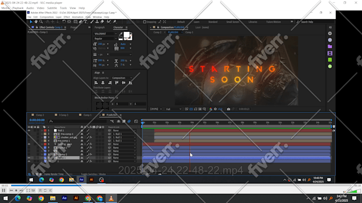Open After Effects Animation menu
The image size is (362, 203).
pyautogui.click(x=78, y=17)
